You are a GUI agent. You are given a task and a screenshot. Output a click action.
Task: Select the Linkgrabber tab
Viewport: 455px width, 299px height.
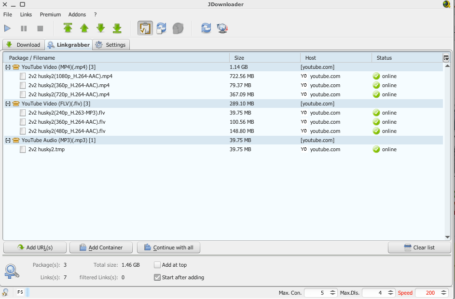click(69, 45)
